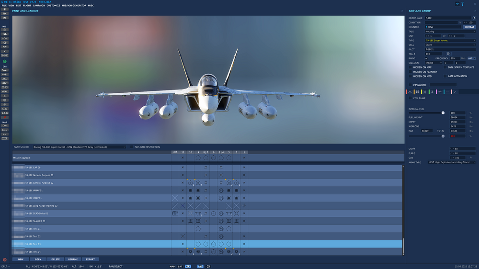479x269 pixels.
Task: Click the tail number copy icon
Action: click(x=449, y=54)
